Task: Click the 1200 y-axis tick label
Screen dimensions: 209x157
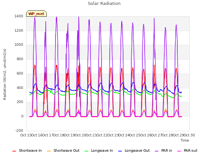Action: [19, 30]
